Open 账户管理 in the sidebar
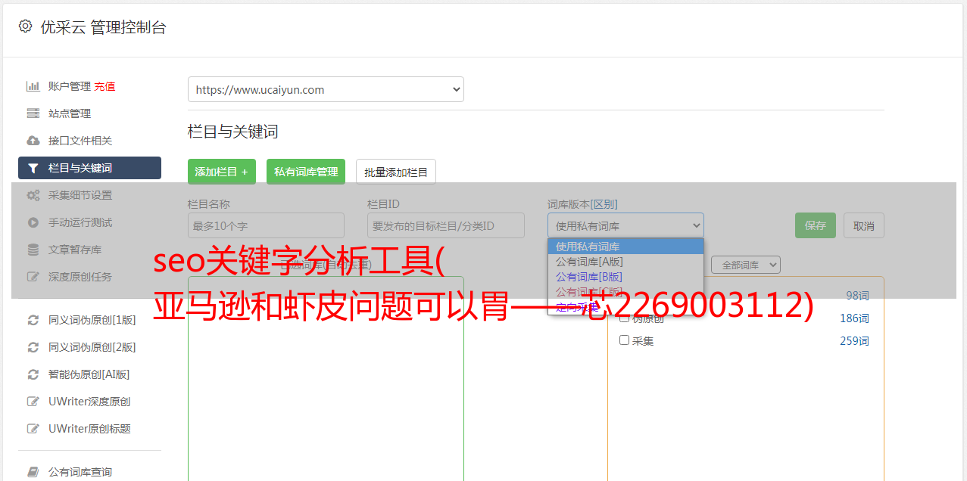The image size is (967, 481). [70, 86]
